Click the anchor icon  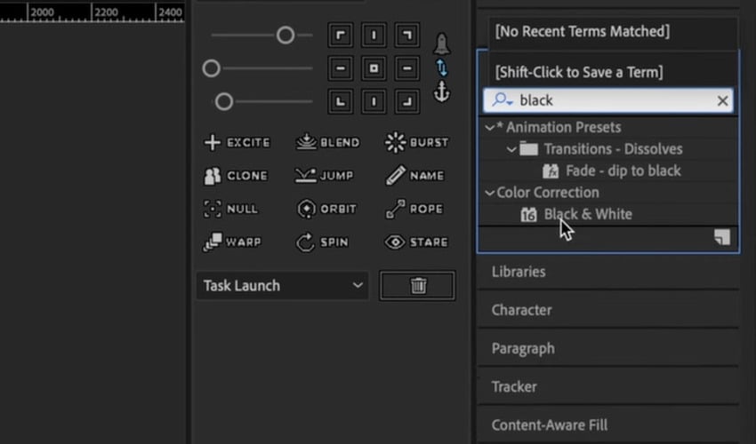point(442,91)
